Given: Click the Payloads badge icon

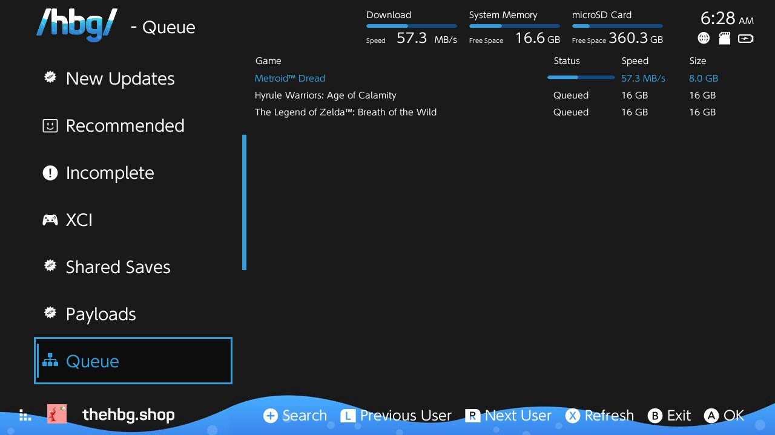Looking at the screenshot, I should click(50, 313).
